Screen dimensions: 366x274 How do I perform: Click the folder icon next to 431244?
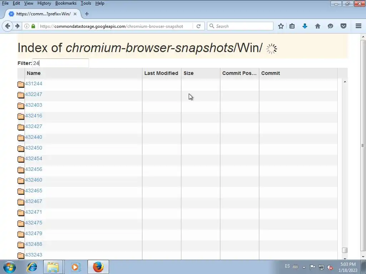tap(21, 84)
